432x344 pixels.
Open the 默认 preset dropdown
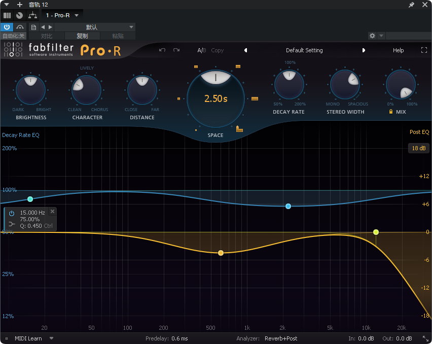point(94,27)
